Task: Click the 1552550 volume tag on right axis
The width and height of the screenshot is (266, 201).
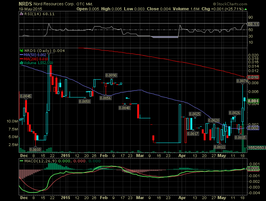Action: pyautogui.click(x=256, y=148)
